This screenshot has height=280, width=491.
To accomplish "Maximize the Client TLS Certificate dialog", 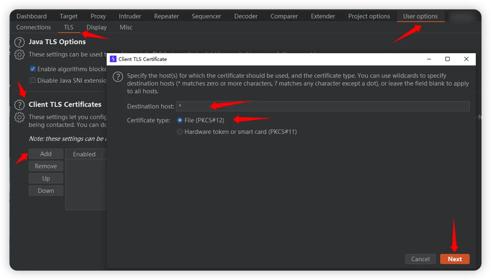I will (447, 59).
